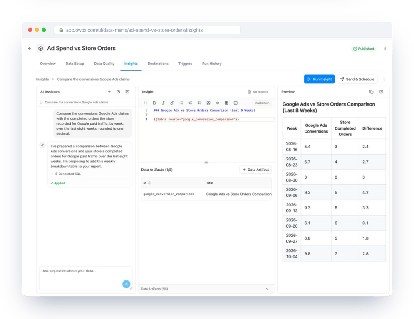Start a new AI Assistant chat
Image resolution: width=414 pixels, height=319 pixels.
pos(109,92)
